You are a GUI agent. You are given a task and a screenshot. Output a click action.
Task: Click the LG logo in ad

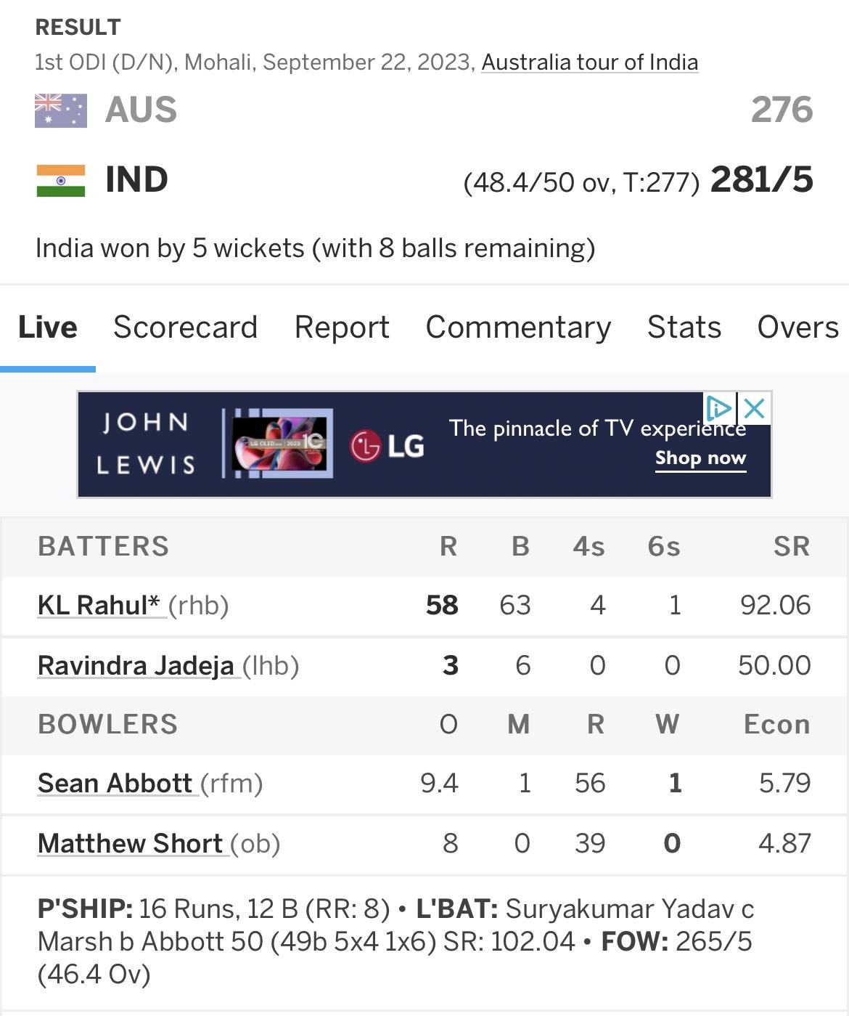387,445
